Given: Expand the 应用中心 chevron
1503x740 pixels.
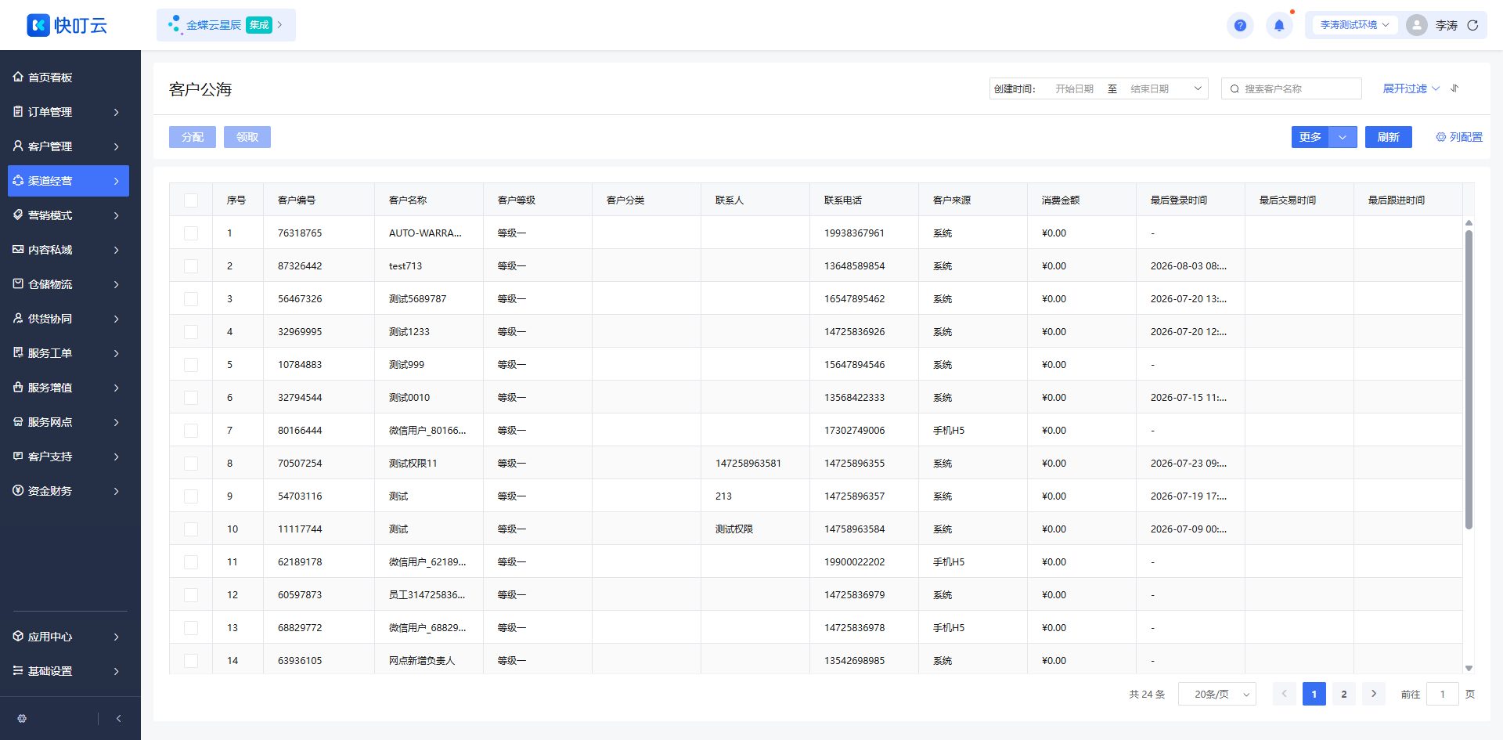Looking at the screenshot, I should (x=117, y=637).
